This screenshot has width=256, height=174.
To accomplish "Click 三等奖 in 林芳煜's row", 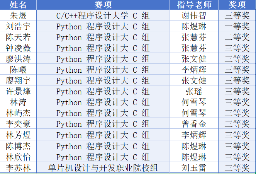I will (237, 135).
